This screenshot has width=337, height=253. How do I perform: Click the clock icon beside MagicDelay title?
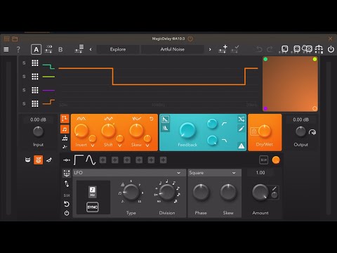tap(190, 39)
